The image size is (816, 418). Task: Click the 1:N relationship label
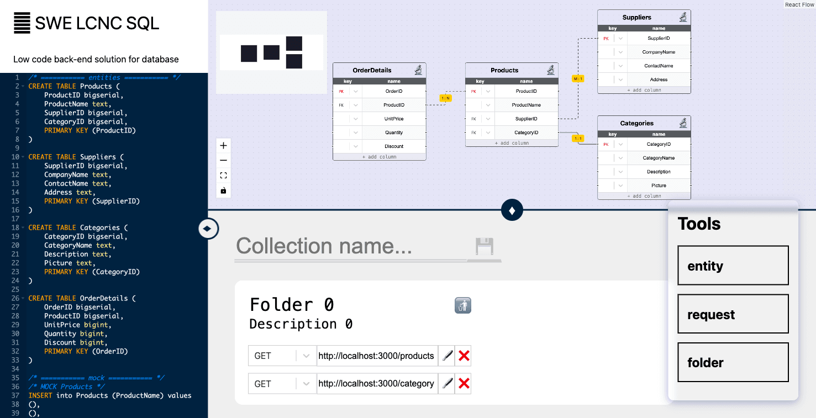point(445,98)
